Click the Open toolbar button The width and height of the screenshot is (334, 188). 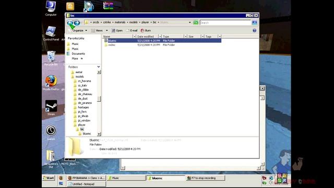pyautogui.click(x=117, y=30)
